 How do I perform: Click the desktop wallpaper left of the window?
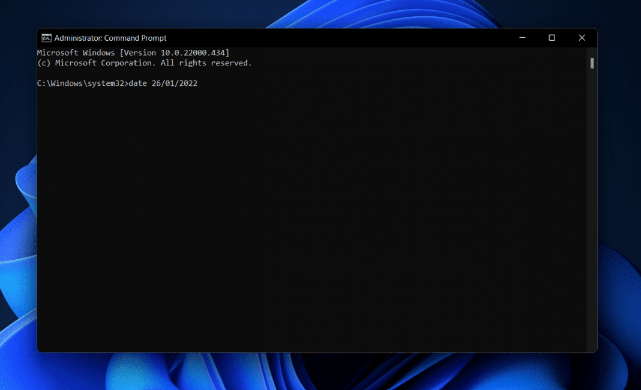click(x=18, y=180)
